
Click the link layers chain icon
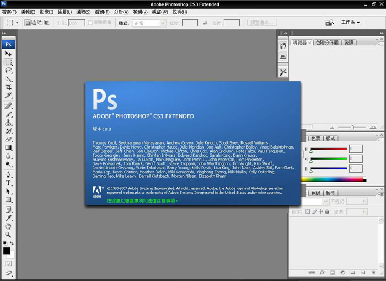click(x=312, y=272)
